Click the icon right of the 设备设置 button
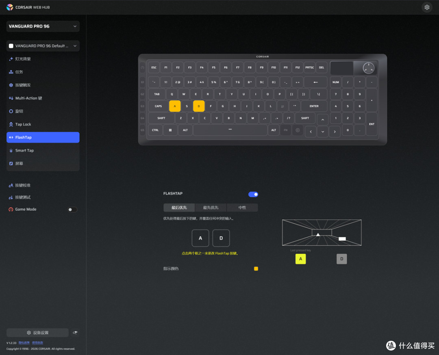 pyautogui.click(x=75, y=333)
